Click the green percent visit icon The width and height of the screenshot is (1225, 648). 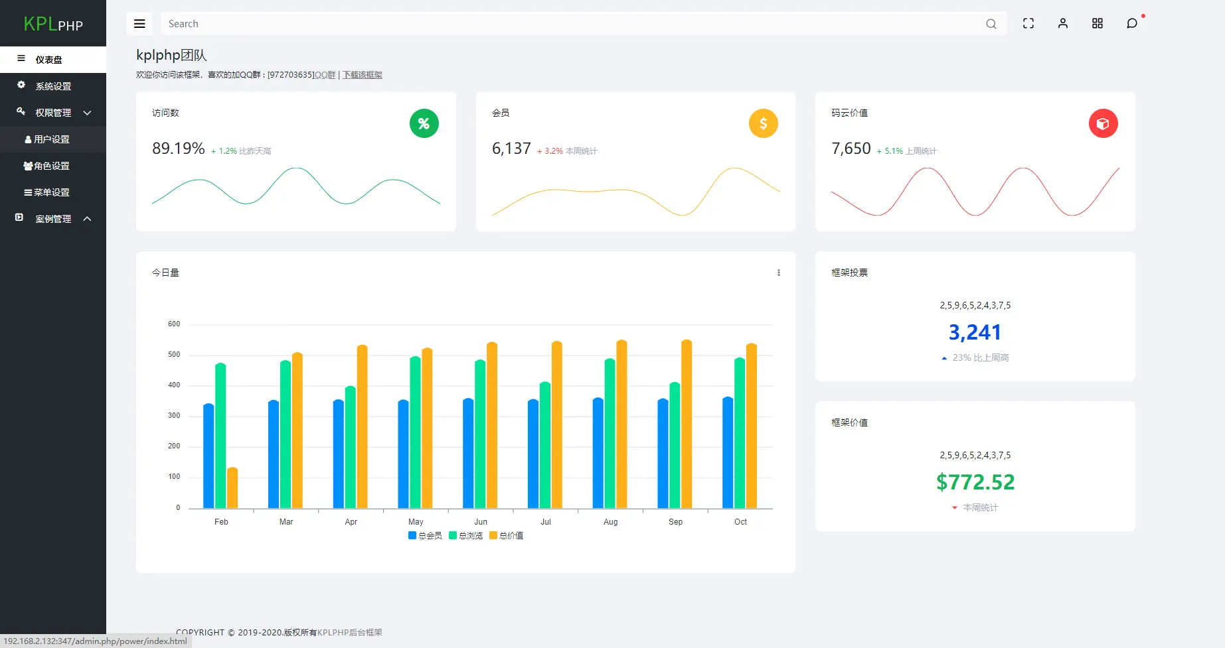424,123
